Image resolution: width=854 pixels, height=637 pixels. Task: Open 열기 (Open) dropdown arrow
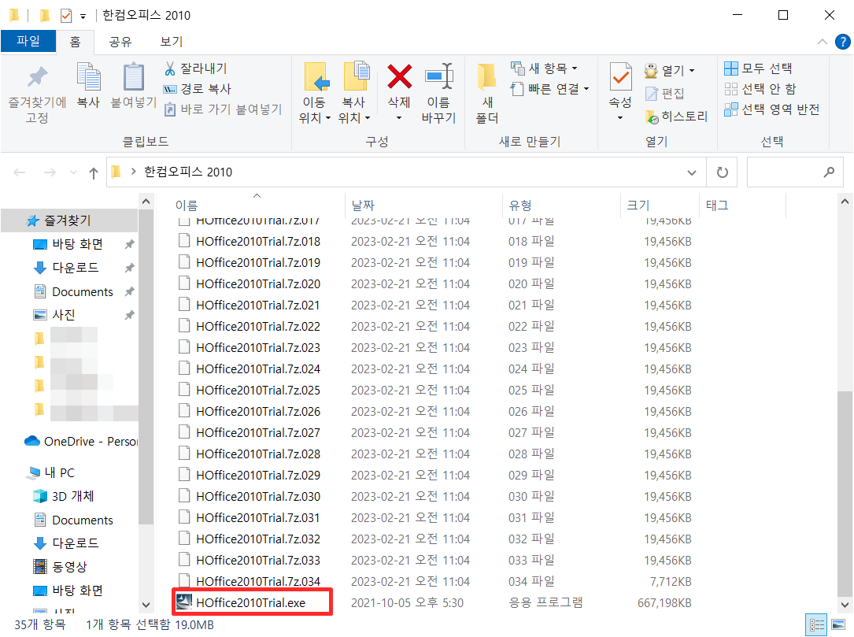692,71
